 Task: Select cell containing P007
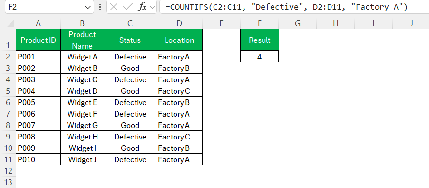point(39,125)
